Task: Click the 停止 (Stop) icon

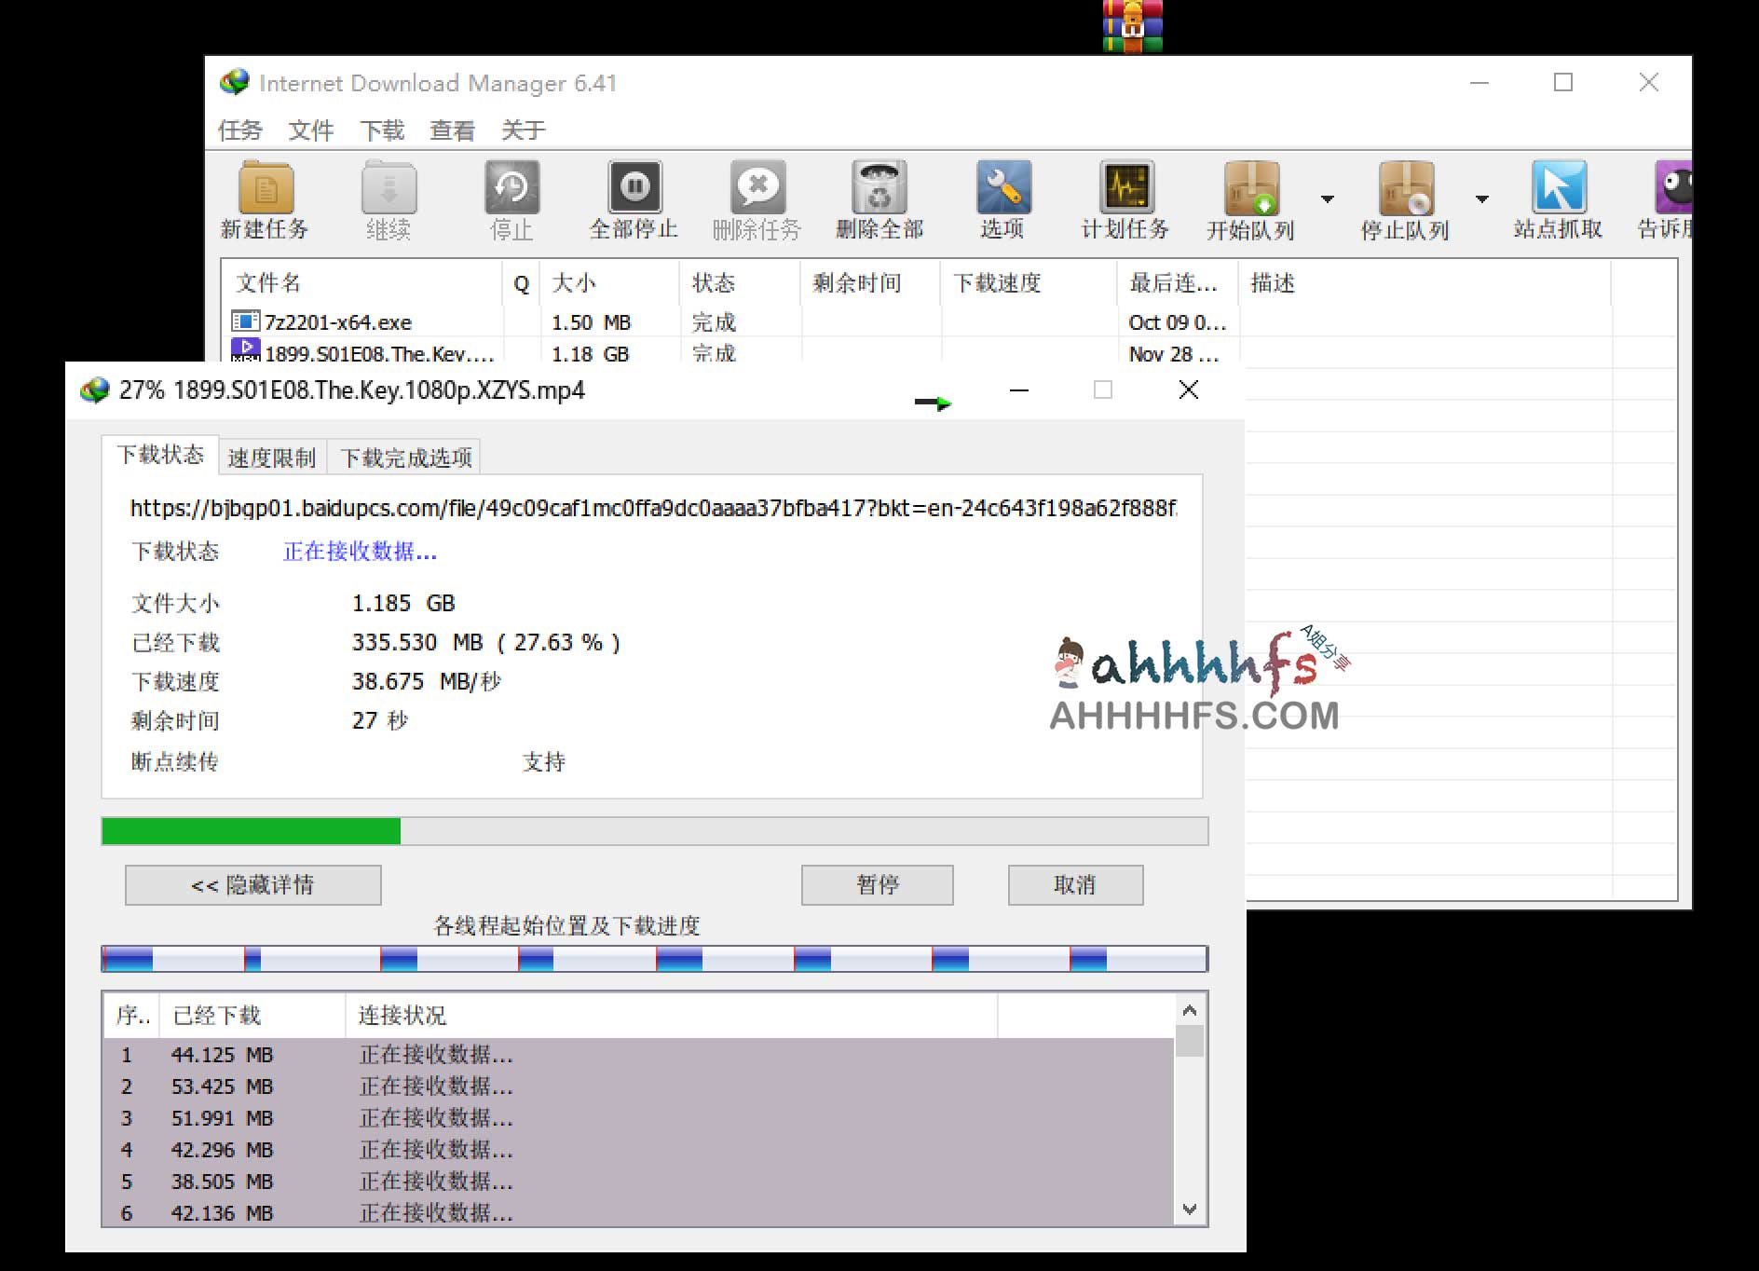Action: pyautogui.click(x=511, y=198)
